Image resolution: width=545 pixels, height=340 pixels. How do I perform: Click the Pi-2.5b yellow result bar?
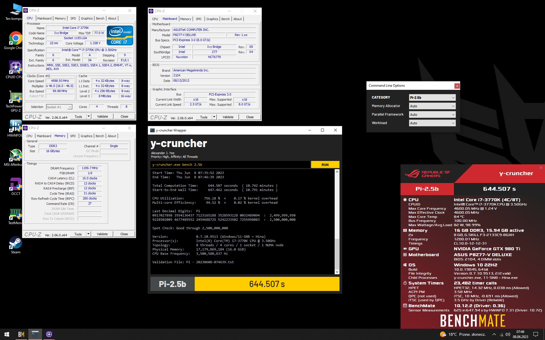(x=267, y=284)
